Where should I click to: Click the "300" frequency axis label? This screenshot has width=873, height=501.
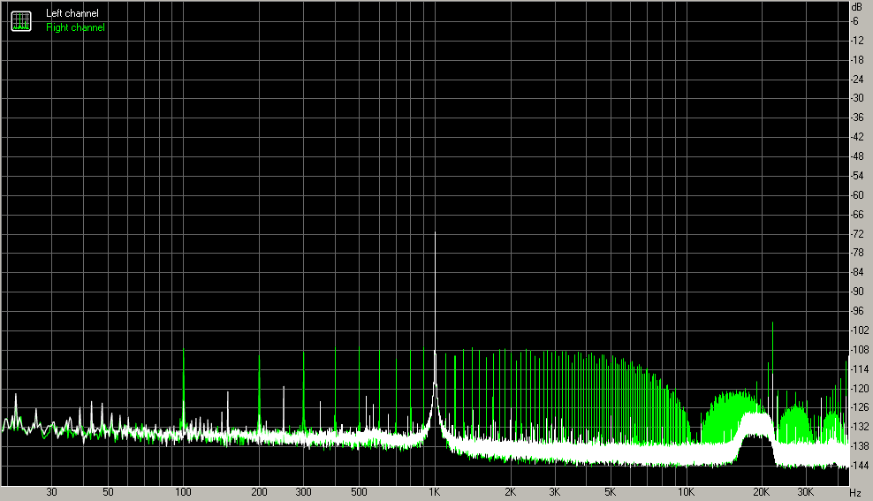303,492
